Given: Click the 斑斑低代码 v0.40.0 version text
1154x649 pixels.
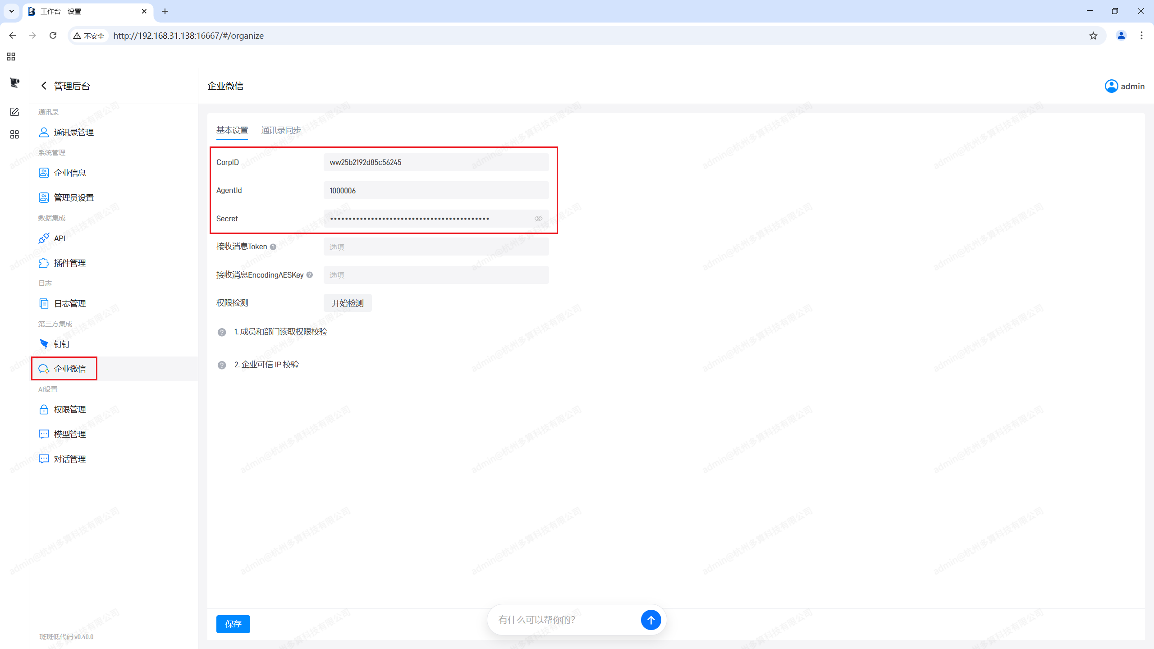Looking at the screenshot, I should point(66,637).
